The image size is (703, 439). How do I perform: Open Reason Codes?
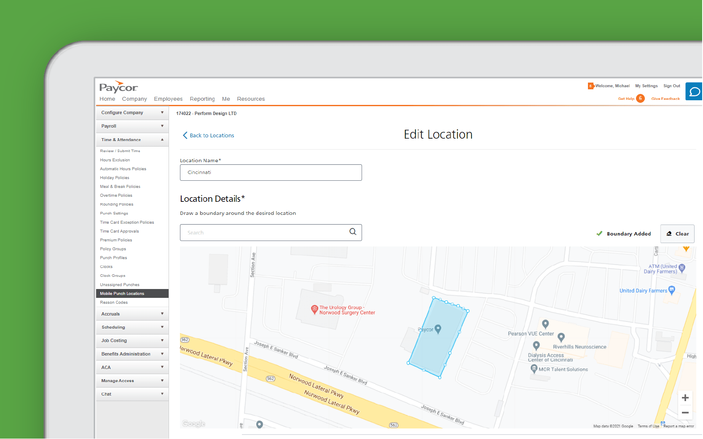114,302
